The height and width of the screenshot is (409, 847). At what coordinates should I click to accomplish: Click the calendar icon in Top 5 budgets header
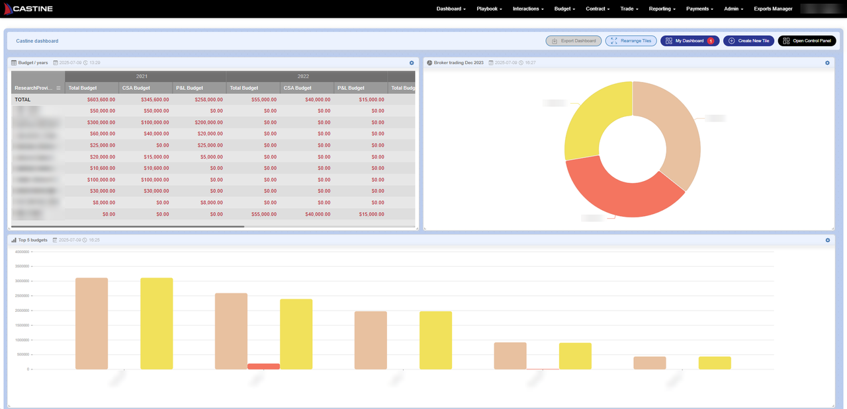coord(55,240)
